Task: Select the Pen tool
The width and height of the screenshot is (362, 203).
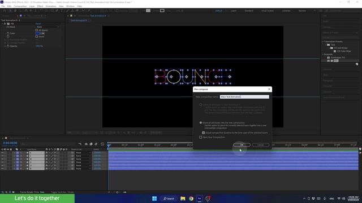Action: pos(57,11)
